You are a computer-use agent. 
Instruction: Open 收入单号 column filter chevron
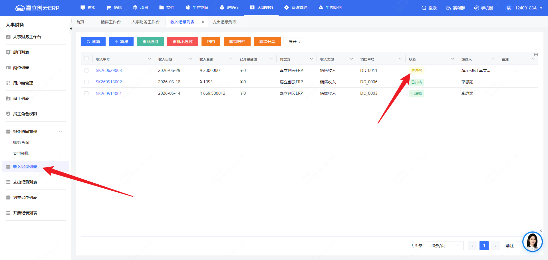(150, 59)
